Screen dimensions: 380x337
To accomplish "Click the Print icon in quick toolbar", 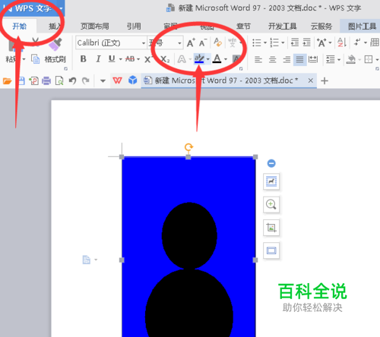I will tap(46, 81).
